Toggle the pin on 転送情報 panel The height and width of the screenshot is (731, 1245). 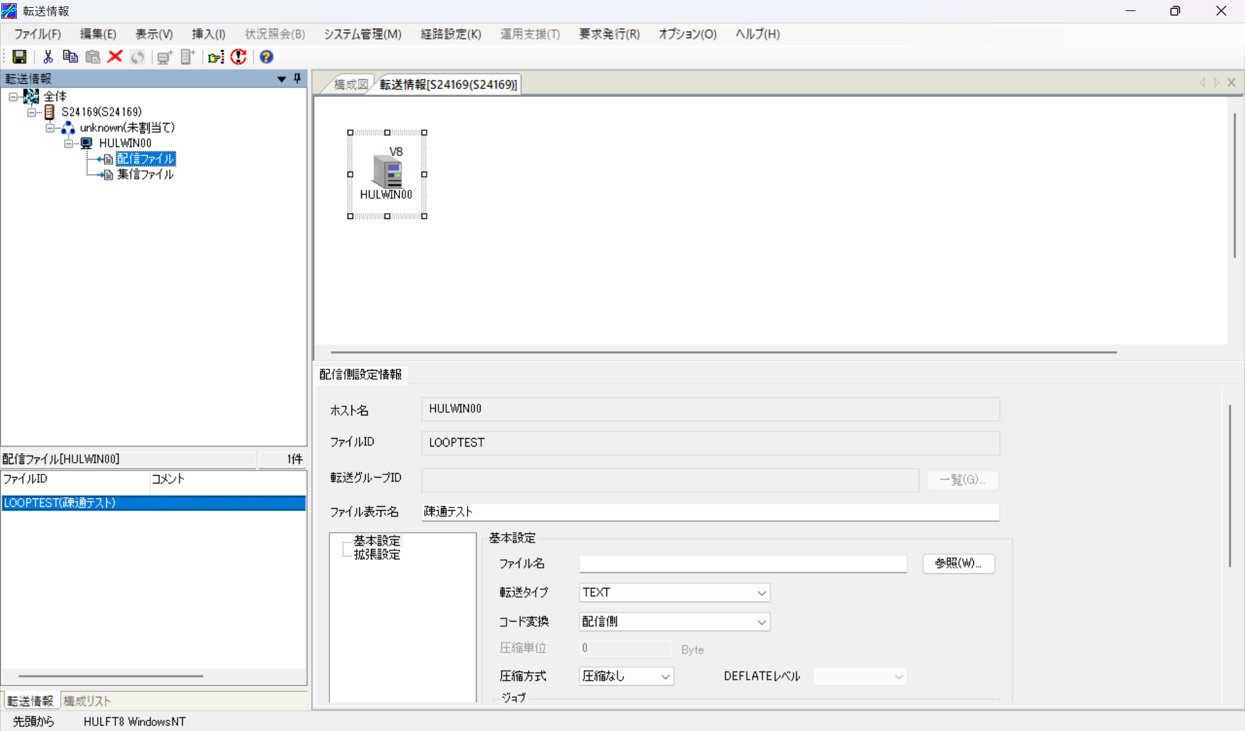(298, 78)
